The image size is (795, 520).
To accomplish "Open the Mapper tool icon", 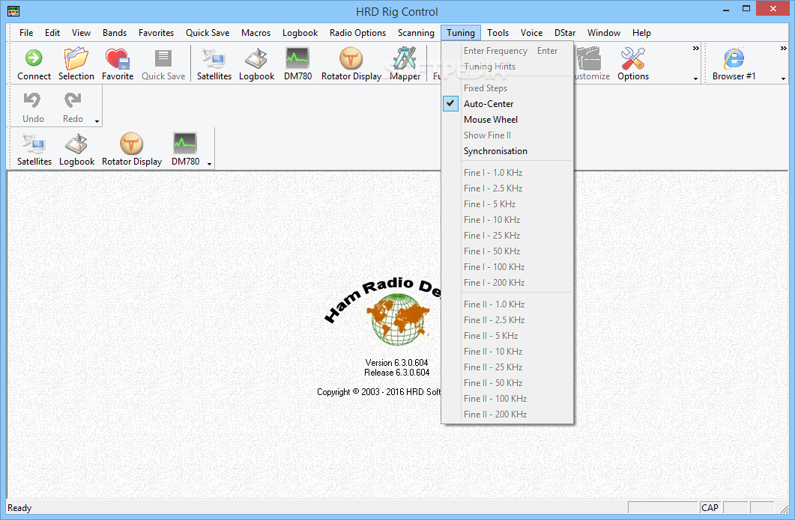I will tap(405, 58).
